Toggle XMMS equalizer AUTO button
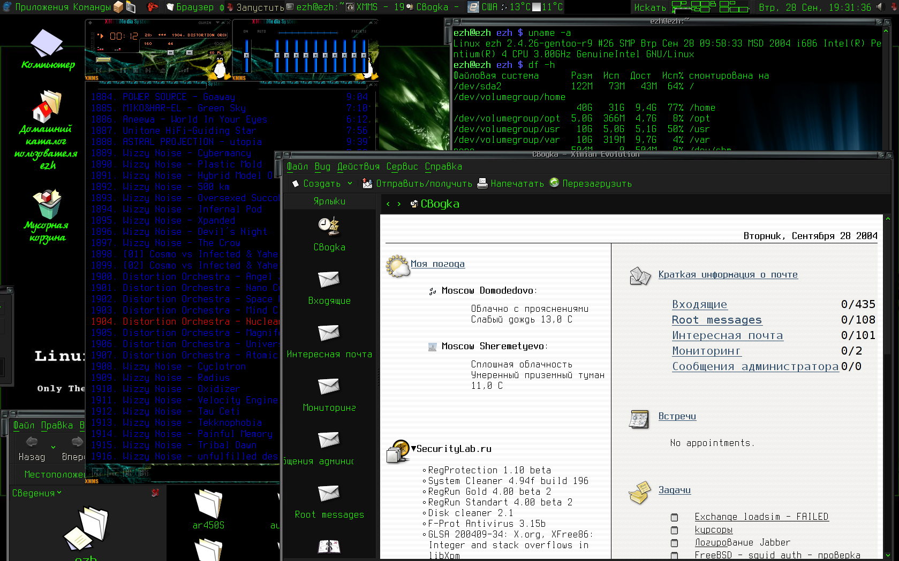 (261, 31)
